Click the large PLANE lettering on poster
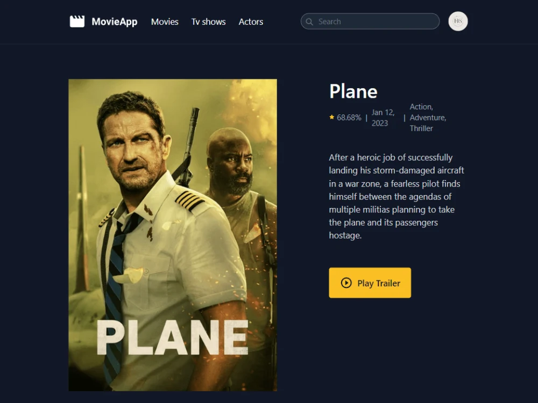This screenshot has height=403, width=538. (173, 337)
